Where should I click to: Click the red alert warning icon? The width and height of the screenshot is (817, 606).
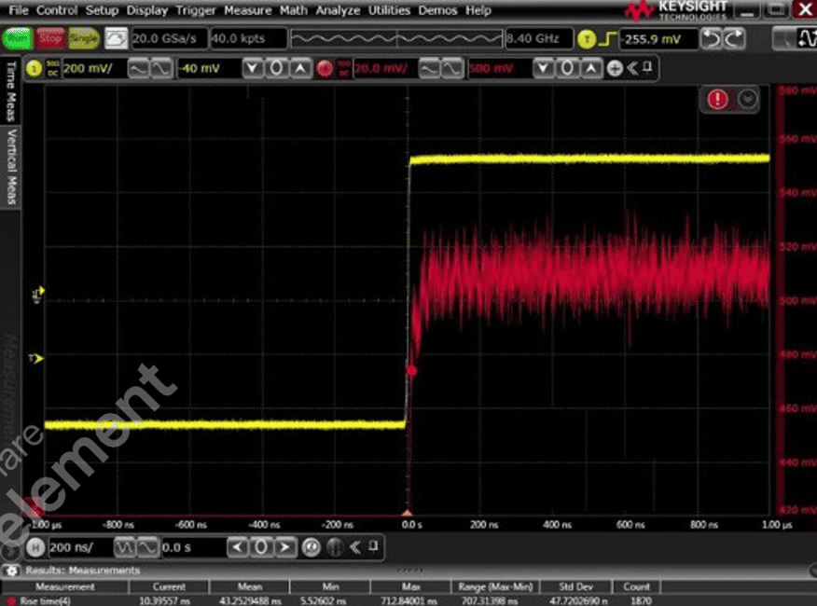[x=717, y=100]
